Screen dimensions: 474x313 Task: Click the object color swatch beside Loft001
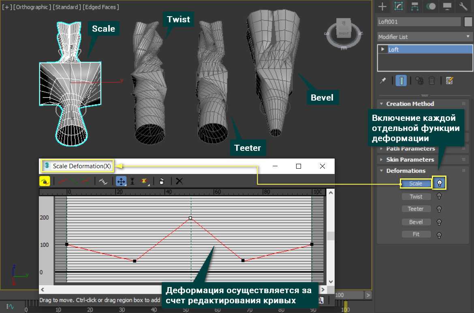click(468, 22)
